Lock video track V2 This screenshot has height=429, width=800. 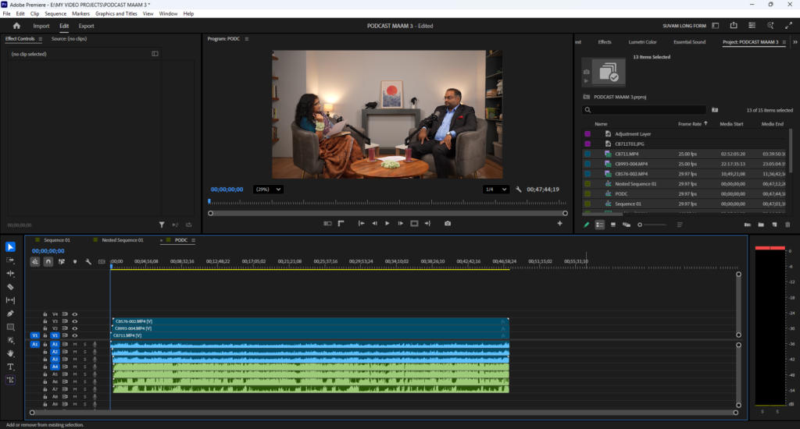(x=45, y=328)
